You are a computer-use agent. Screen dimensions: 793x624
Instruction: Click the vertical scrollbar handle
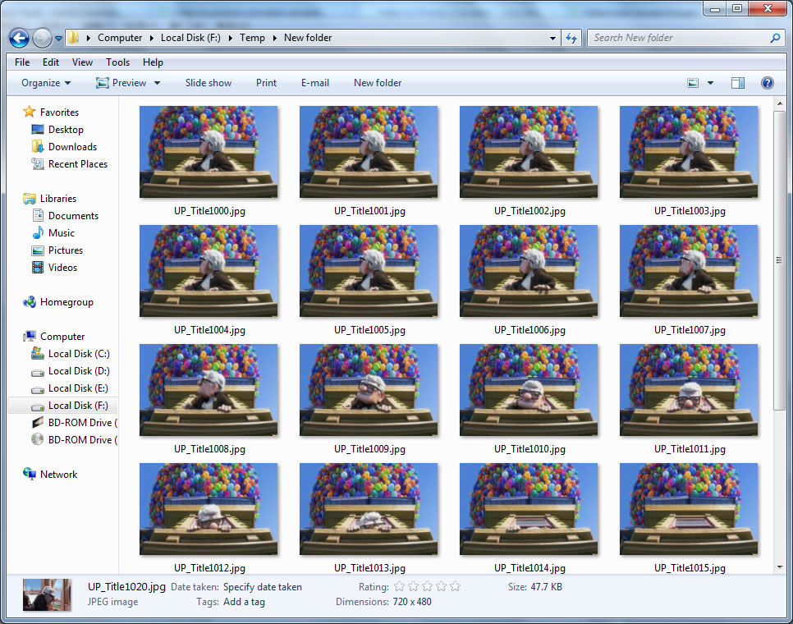click(x=779, y=260)
